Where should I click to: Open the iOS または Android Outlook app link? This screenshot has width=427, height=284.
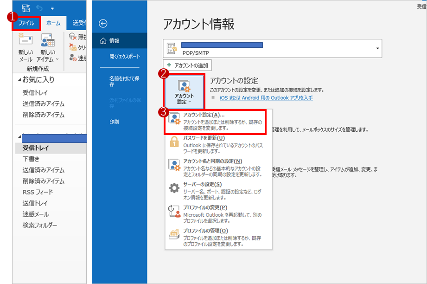click(x=266, y=98)
